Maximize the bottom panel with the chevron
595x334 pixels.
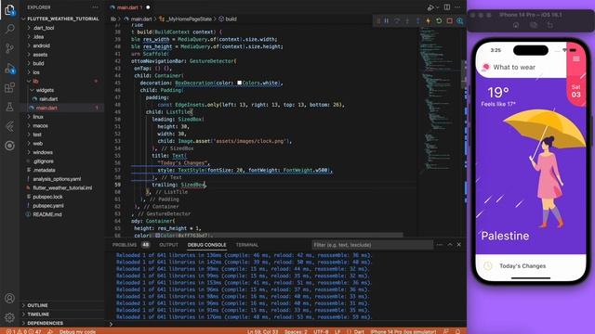point(450,245)
